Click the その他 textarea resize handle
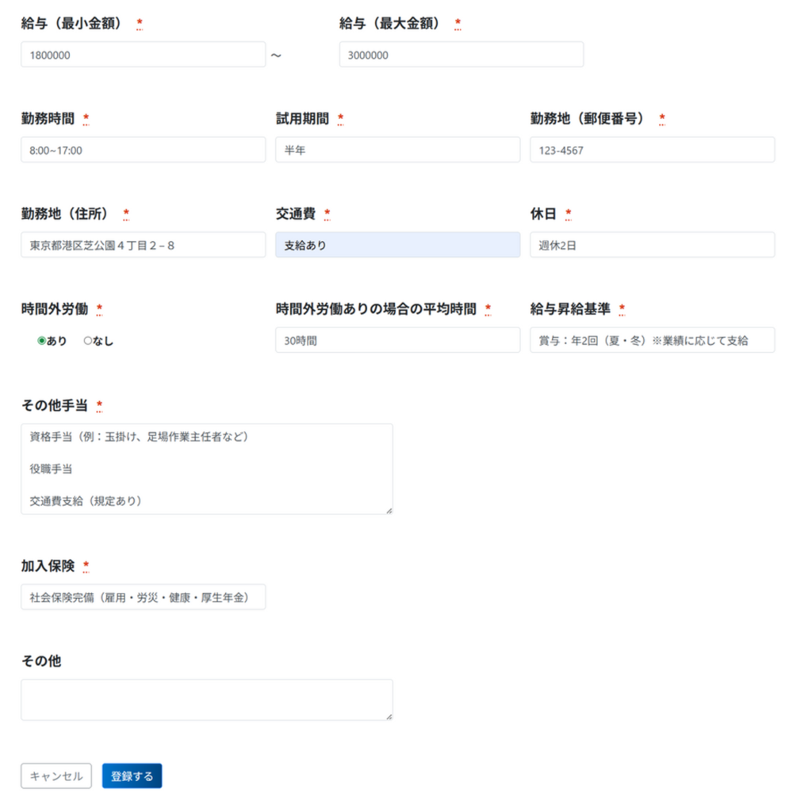812x804 pixels. [389, 716]
